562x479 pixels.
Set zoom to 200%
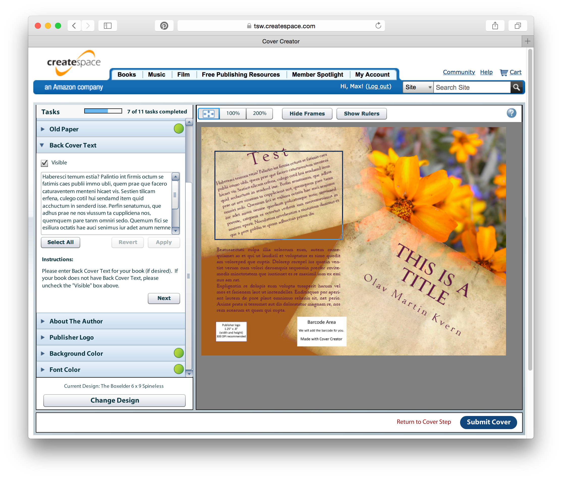tap(260, 113)
